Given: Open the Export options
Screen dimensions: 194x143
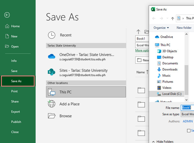Looking at the screenshot, I should [x=16, y=112].
